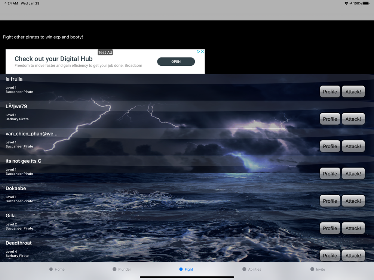Close the ad with the X icon

pyautogui.click(x=202, y=52)
